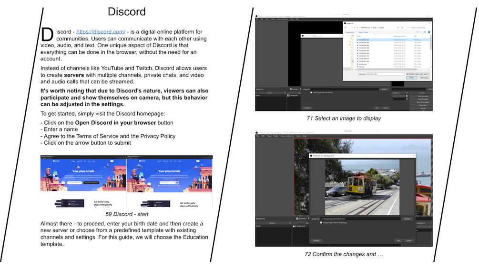Select first highlighted JPG file row
Image resolution: width=479 pixels, height=269 pixels.
(x=393, y=40)
